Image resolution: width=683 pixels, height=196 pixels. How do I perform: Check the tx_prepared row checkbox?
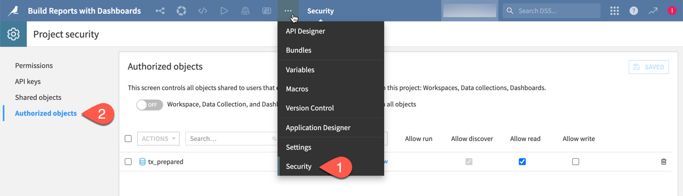(x=128, y=161)
